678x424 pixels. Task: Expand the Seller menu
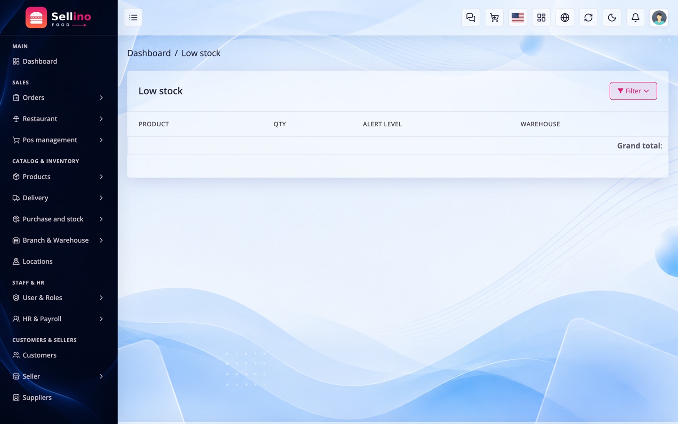[x=58, y=376]
